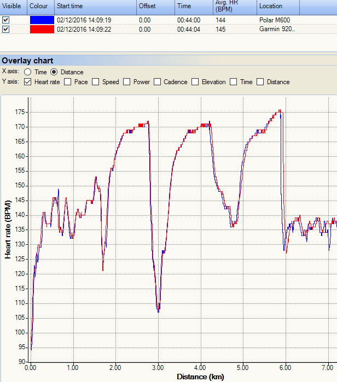Click the Offset value in Polar M600 row

pyautogui.click(x=144, y=20)
